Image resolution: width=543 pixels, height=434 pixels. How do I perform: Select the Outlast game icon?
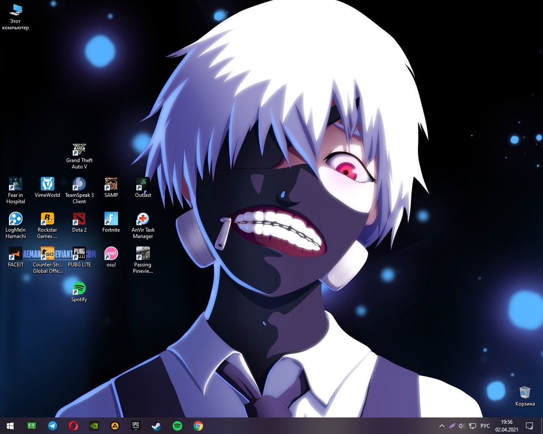(143, 188)
